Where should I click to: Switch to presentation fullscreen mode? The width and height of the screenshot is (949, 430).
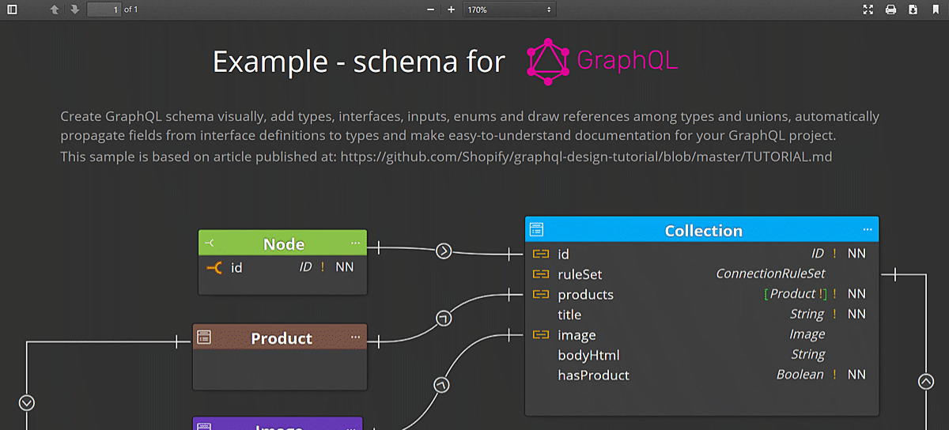click(868, 9)
